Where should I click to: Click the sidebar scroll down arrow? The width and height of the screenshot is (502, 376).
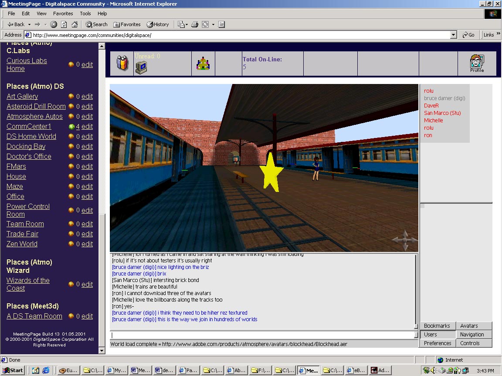coord(102,350)
